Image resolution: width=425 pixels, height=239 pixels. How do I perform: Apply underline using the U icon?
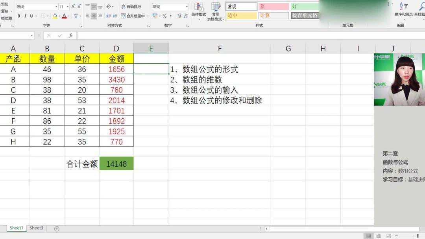tap(31, 16)
